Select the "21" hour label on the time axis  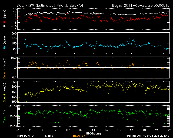157,130
